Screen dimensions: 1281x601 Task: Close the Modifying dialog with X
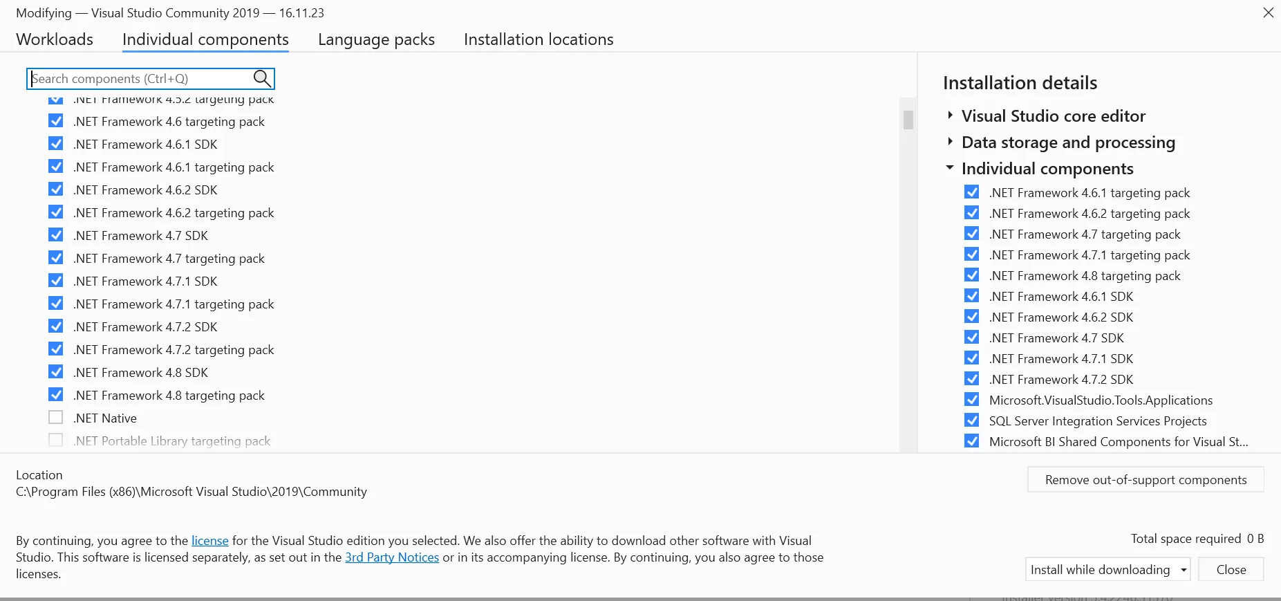[x=1268, y=12]
